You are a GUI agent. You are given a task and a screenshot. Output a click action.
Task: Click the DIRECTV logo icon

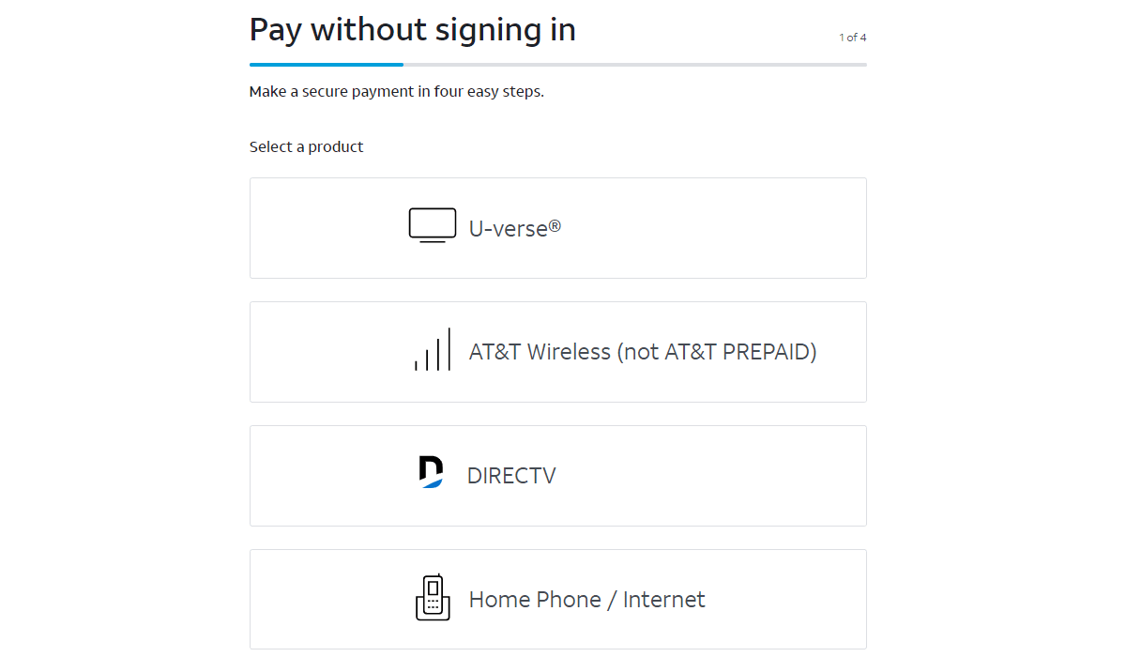(x=431, y=472)
